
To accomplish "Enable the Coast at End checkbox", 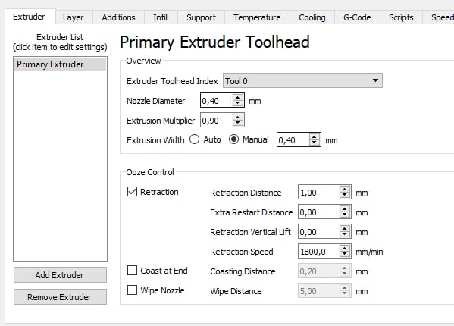I will click(132, 271).
